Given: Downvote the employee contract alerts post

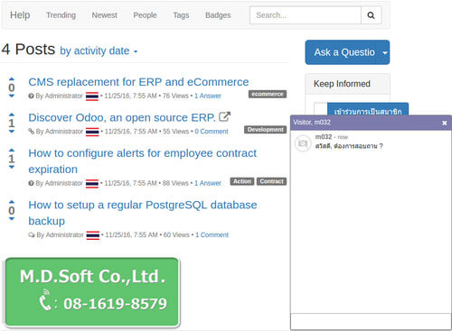Looking at the screenshot, I should point(12,167).
